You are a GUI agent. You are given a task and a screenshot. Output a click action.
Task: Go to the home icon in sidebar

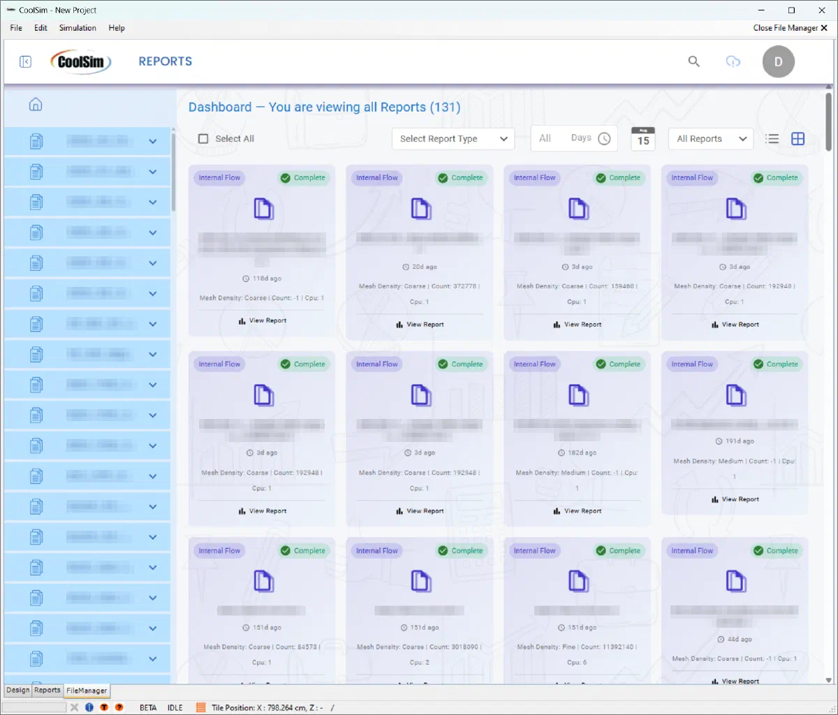coord(36,105)
